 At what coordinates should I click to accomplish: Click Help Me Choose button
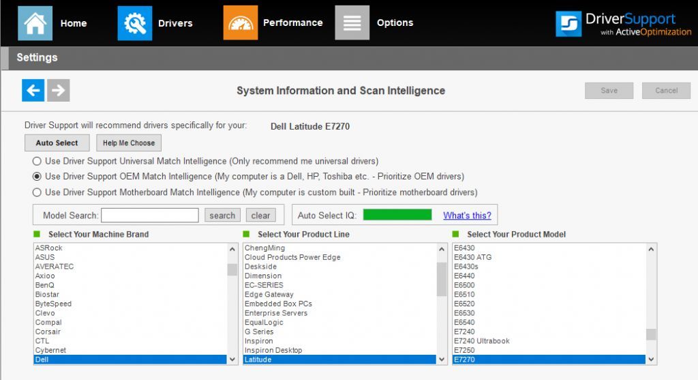tap(129, 143)
